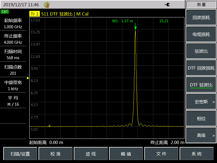Click the yellow reference level arrow
217x163 pixels.
[28, 78]
